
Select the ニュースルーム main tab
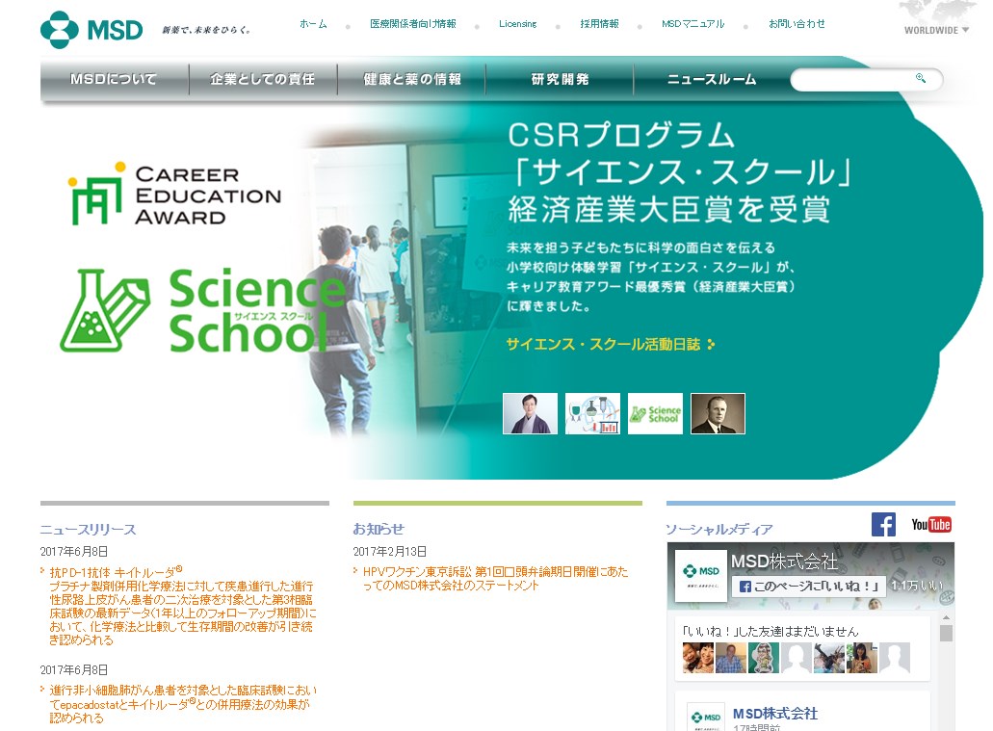[x=712, y=79]
